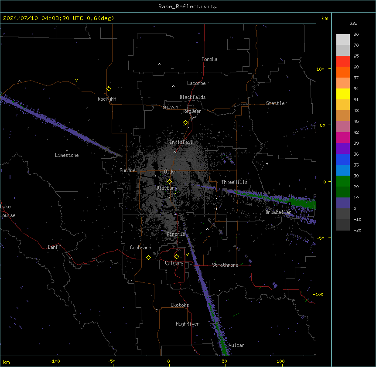This screenshot has width=376, height=367.
Task: Click the Lacombe label
Action: 196,83
